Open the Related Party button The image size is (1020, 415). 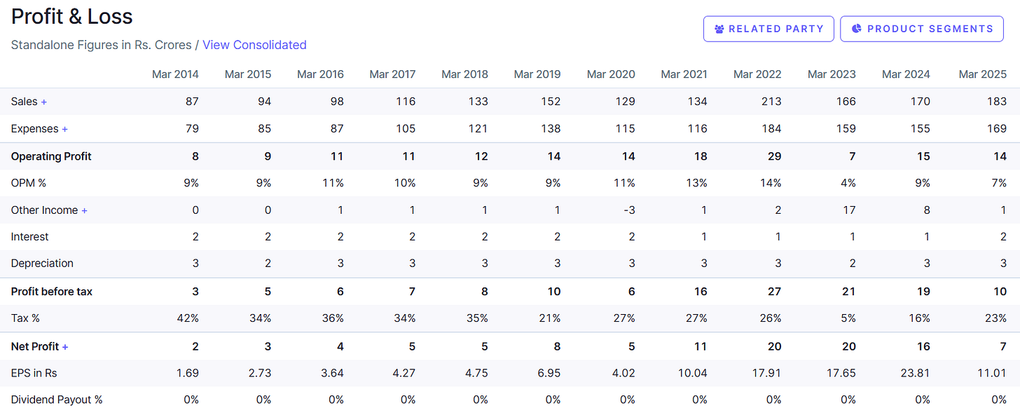[x=769, y=29]
